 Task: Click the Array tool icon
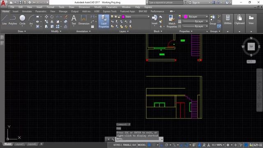click(x=58, y=26)
